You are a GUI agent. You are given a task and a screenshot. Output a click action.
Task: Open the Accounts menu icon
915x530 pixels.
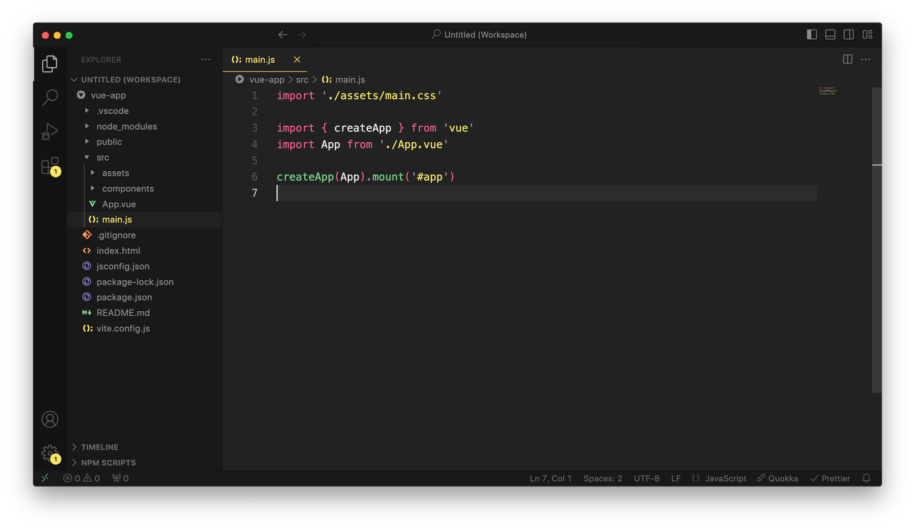click(50, 419)
